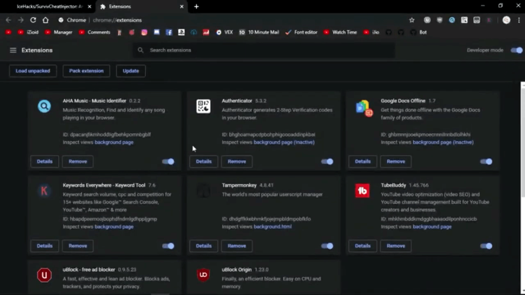Open the Facebook bookmark icon

169,32
